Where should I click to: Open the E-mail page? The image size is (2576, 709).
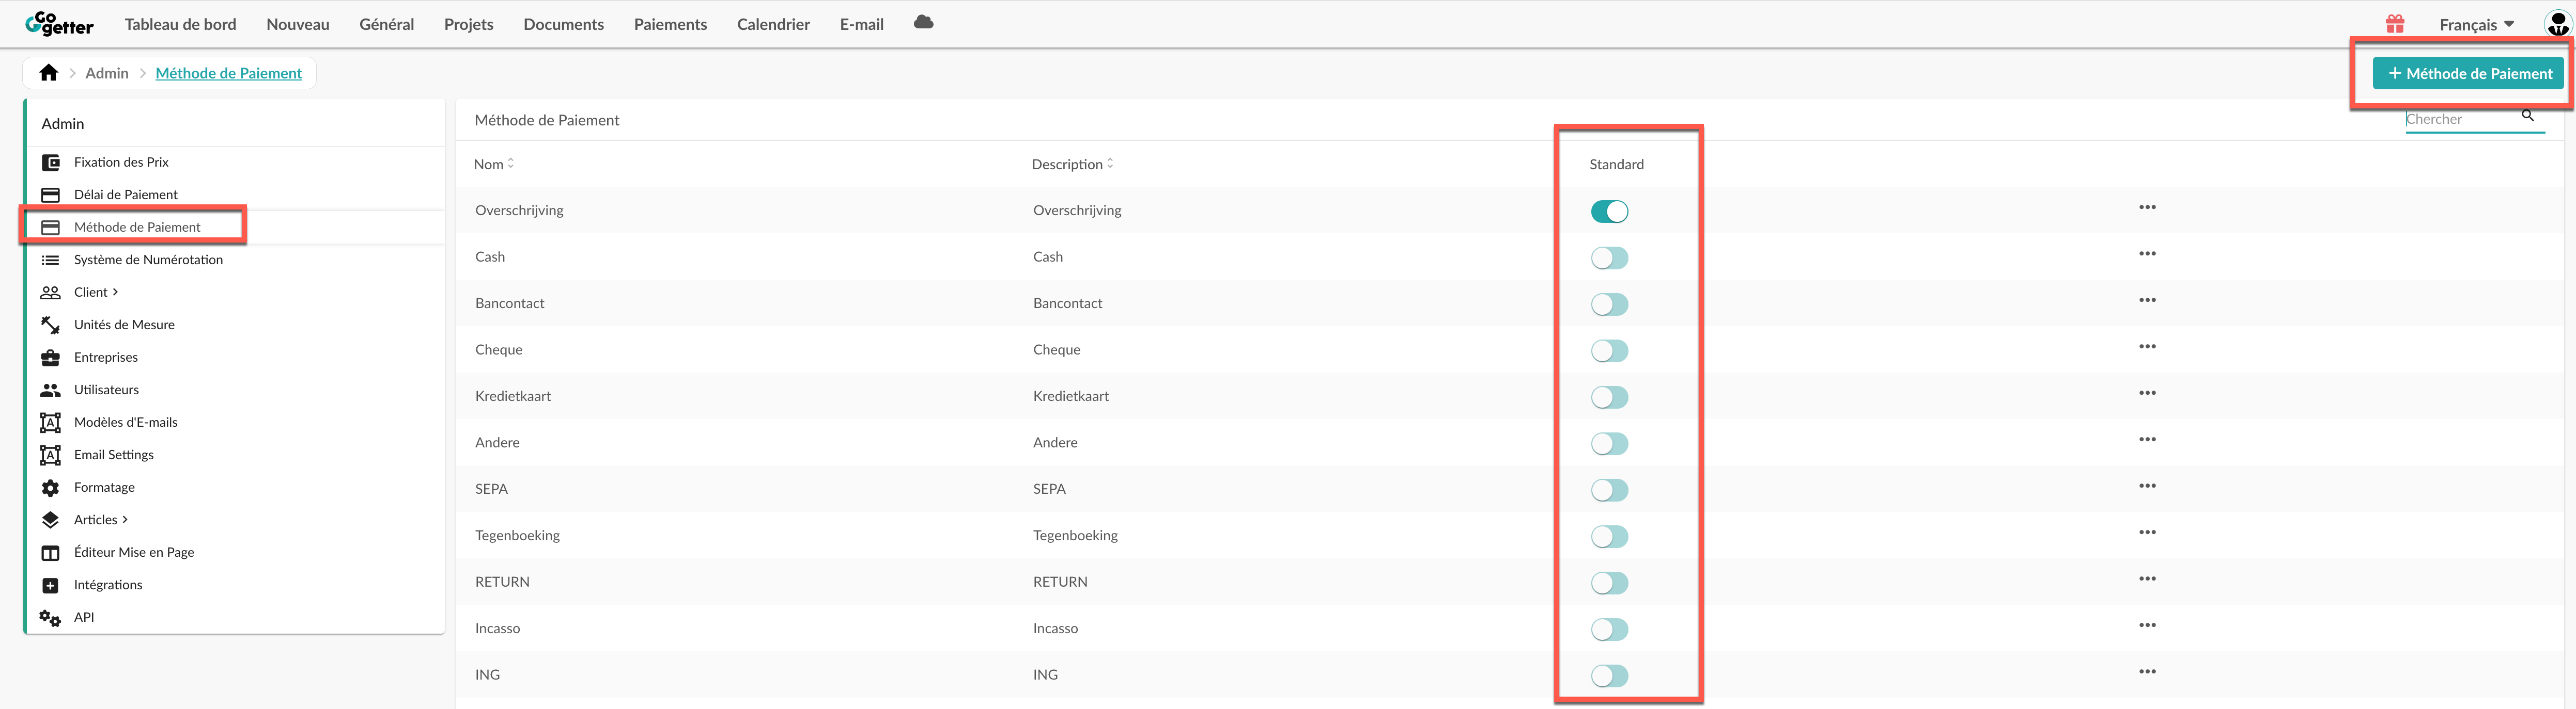862,24
